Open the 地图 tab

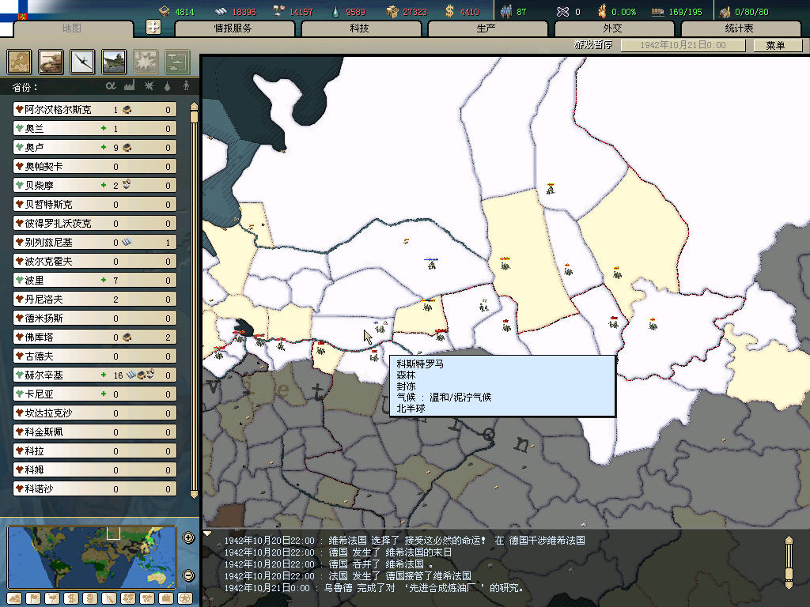[72, 28]
